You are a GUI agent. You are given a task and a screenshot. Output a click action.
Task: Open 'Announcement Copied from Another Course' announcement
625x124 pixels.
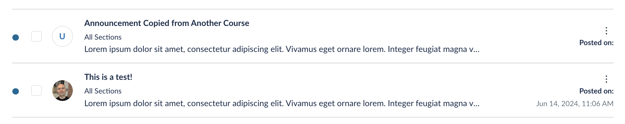[167, 23]
